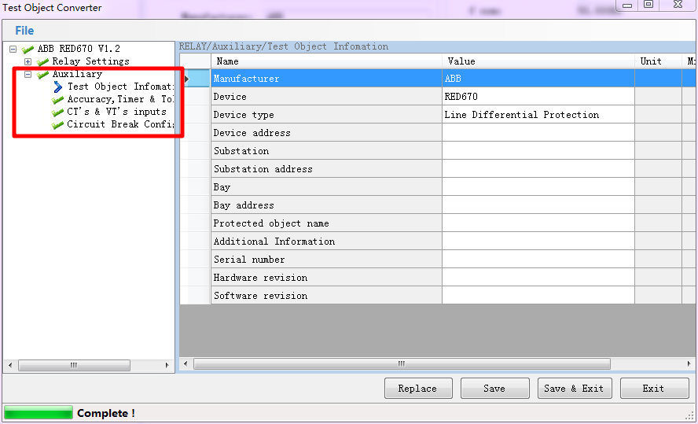Screen dimensions: 698x424
Task: Click Bay value field
Action: (x=538, y=186)
